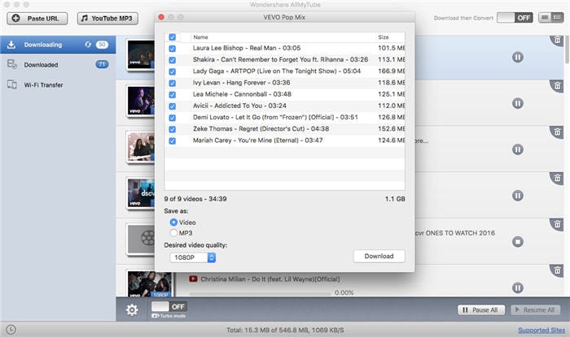570x337 pixels.
Task: Switch to detailed list view icon
Action: pos(557,17)
